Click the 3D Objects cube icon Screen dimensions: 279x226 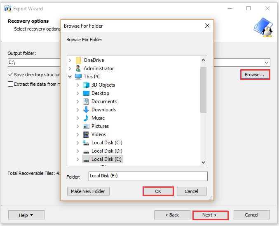(x=86, y=85)
